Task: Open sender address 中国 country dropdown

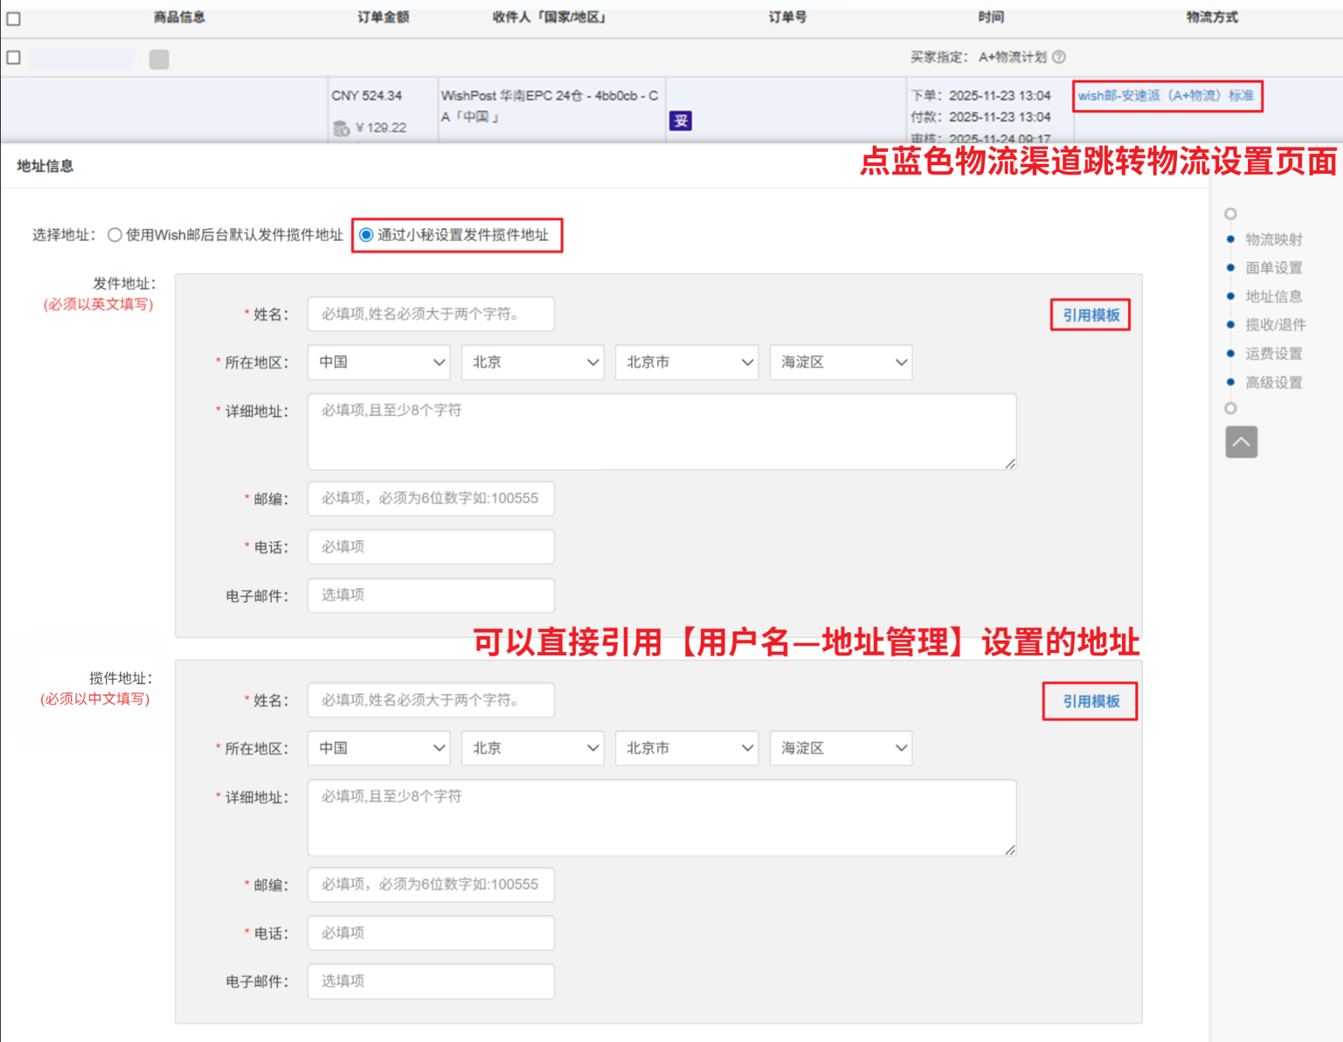Action: pos(379,363)
